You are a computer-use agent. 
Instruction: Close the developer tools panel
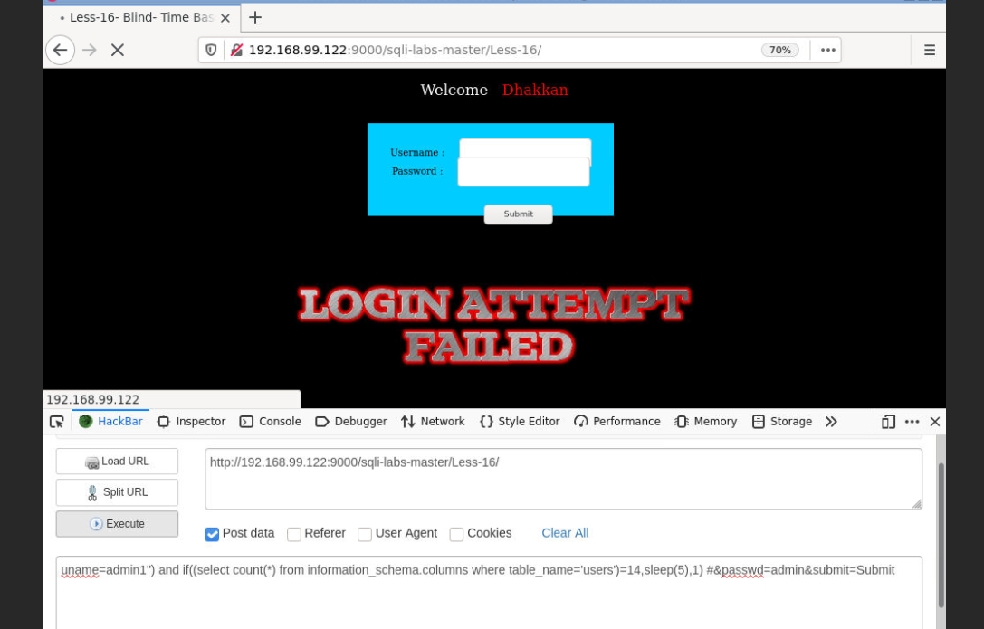[935, 422]
